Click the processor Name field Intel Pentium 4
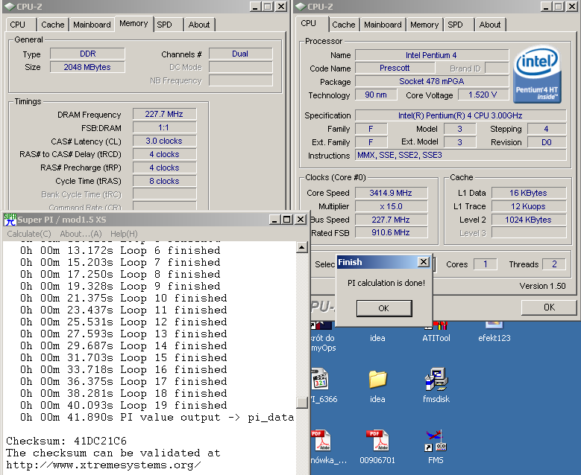Viewport: 581px width, 475px height. tap(432, 55)
